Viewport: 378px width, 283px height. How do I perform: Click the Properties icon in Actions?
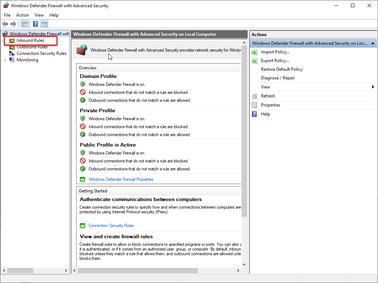point(255,105)
